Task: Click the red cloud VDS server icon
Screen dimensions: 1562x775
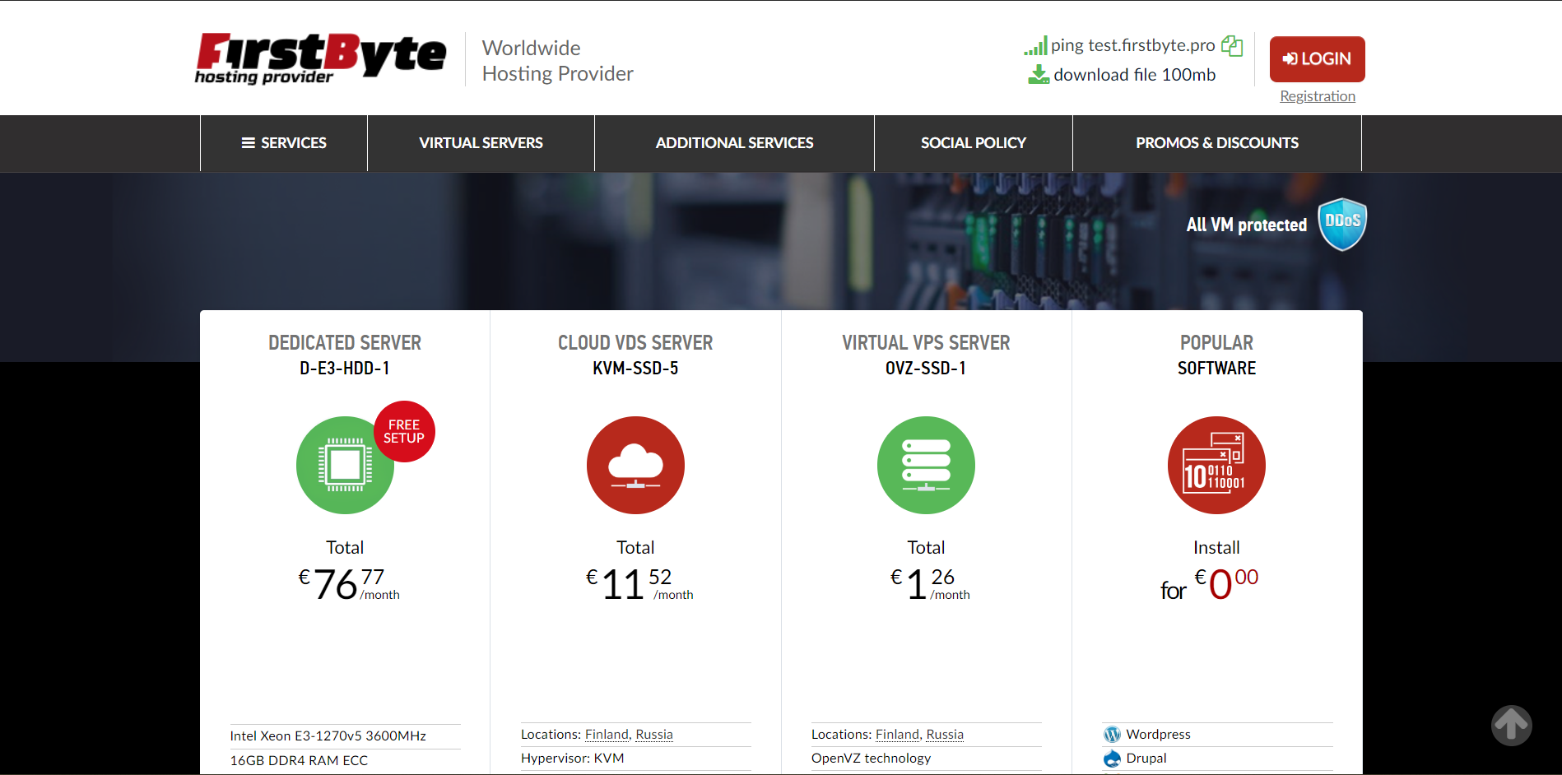Action: [635, 465]
